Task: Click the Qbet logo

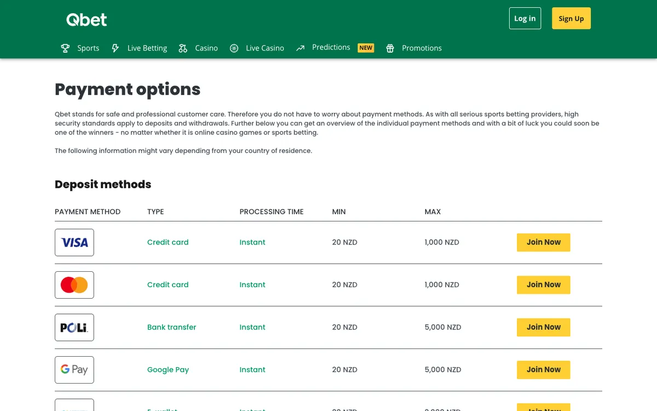Action: pyautogui.click(x=87, y=20)
